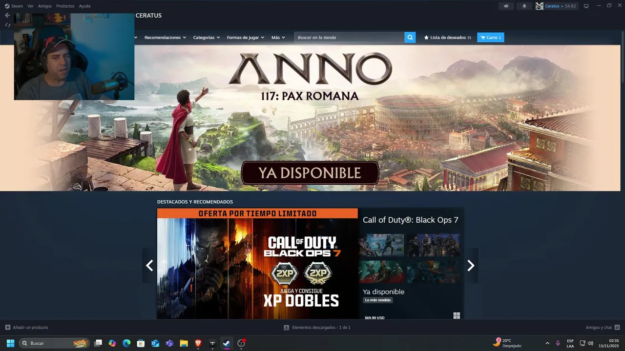
Task: Open Microsoft Teams from the taskbar
Action: 169,343
